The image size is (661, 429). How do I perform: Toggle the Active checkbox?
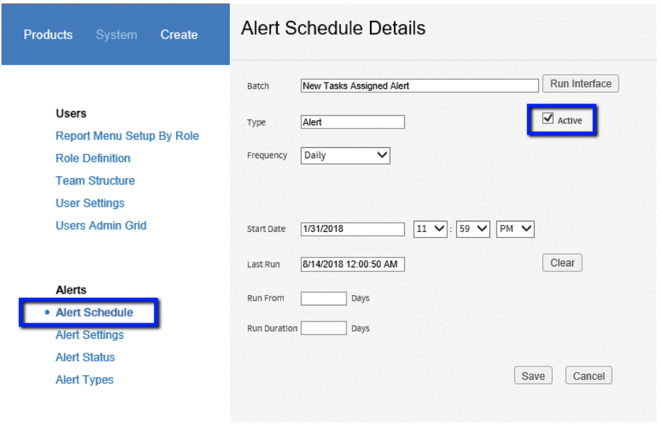tap(548, 119)
